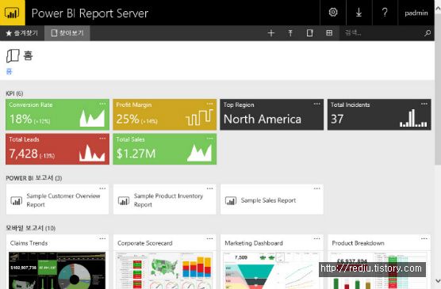Click Total Leads spike chart icon
Screen dimensions: 441x289
92,153
